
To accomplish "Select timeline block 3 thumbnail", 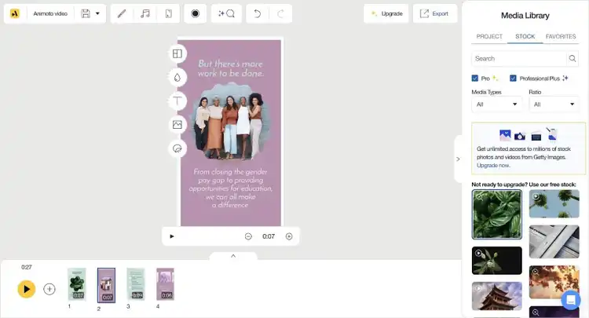I will (x=136, y=284).
